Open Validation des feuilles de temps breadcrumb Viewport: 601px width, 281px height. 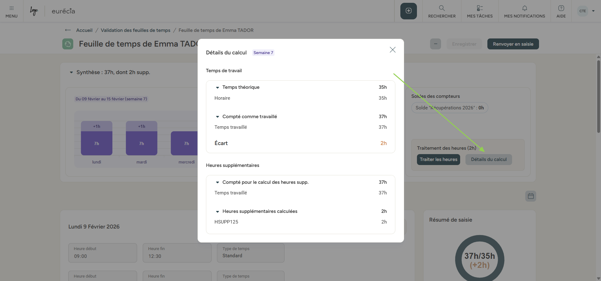tap(135, 30)
